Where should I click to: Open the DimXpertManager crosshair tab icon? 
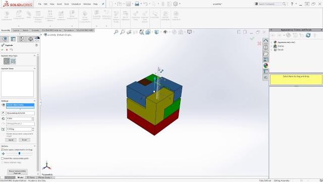tap(30, 39)
